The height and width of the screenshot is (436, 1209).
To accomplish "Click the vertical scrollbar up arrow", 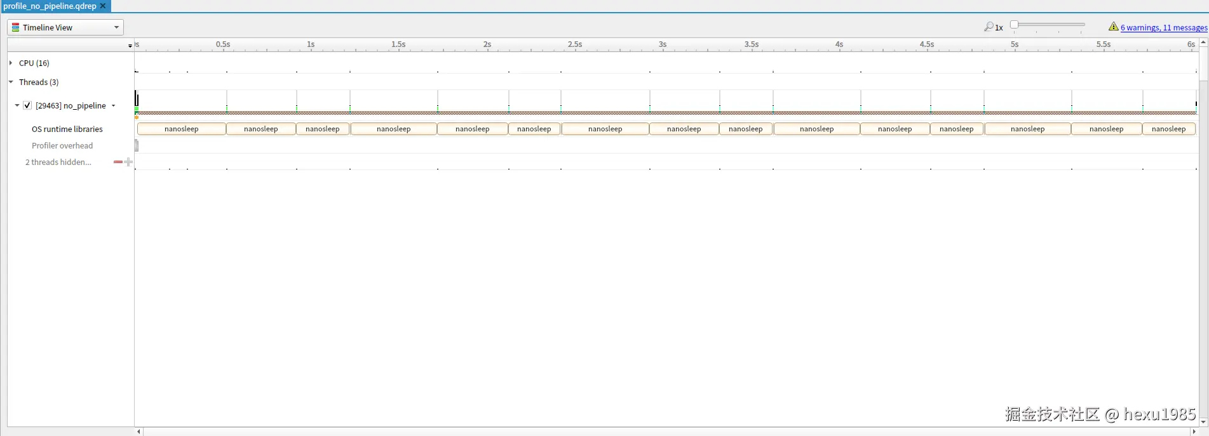I will click(1203, 43).
